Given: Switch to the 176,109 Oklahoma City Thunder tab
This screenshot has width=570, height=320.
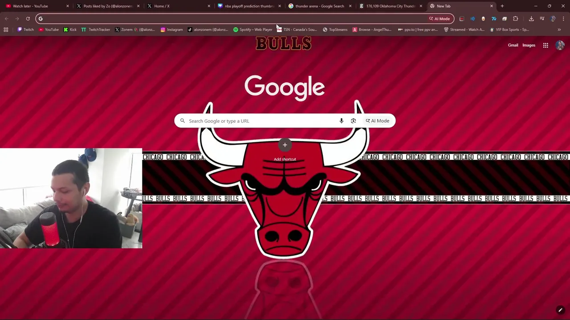Looking at the screenshot, I should 391,6.
